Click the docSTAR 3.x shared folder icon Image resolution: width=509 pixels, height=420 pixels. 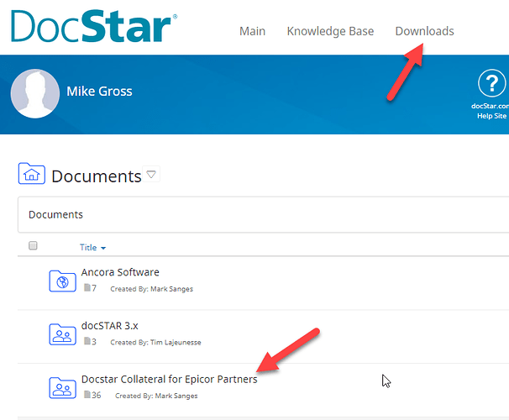(62, 334)
